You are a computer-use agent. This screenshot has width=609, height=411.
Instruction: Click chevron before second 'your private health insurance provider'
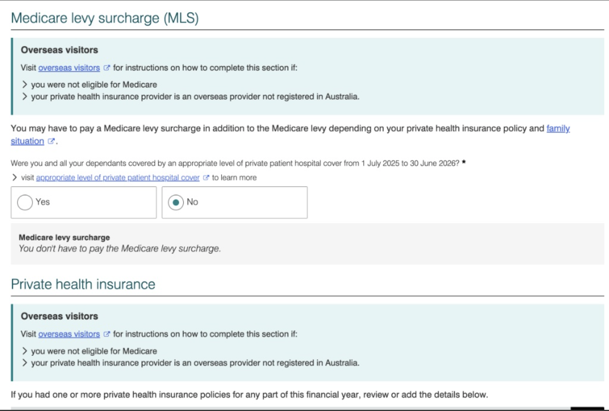pos(25,363)
